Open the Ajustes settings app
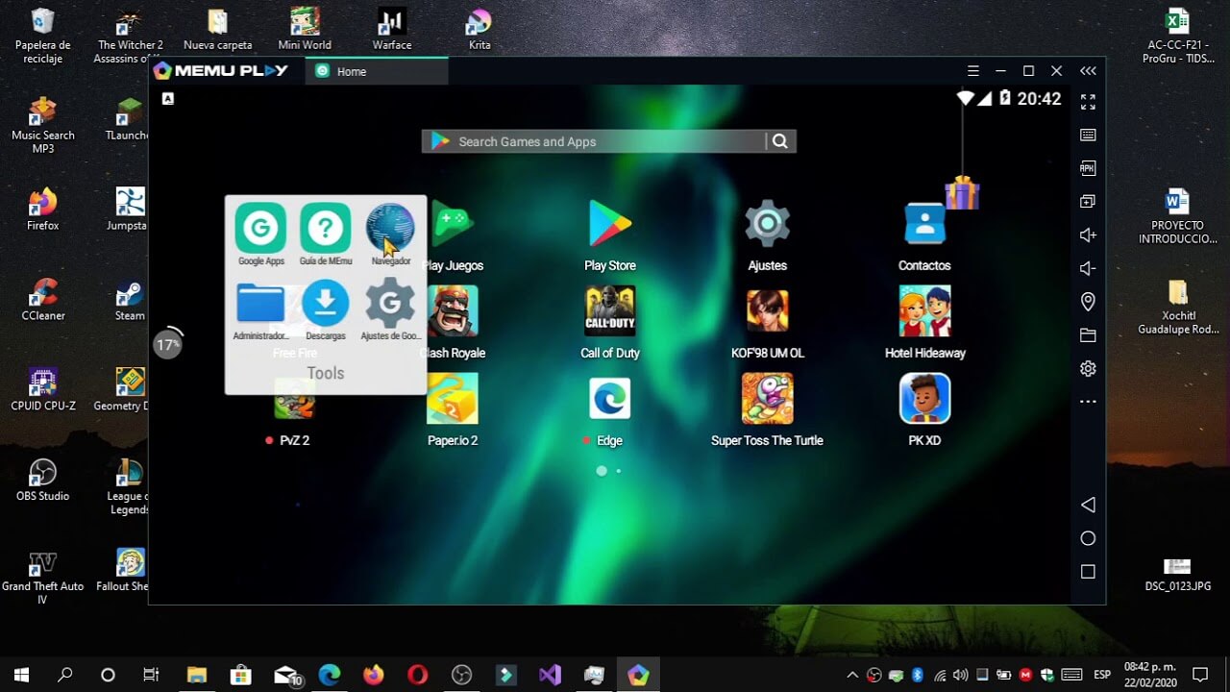The image size is (1230, 692). pyautogui.click(x=767, y=225)
